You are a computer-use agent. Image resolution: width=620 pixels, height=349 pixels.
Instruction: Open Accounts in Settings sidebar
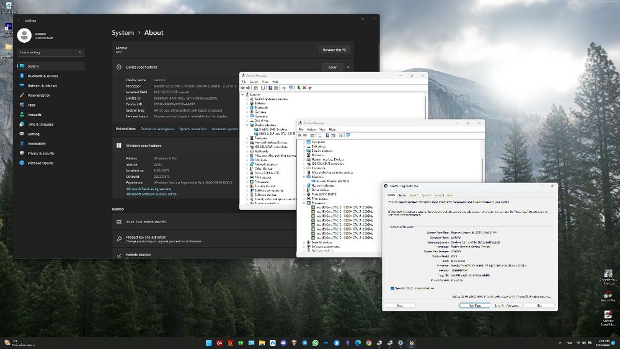[51, 115]
